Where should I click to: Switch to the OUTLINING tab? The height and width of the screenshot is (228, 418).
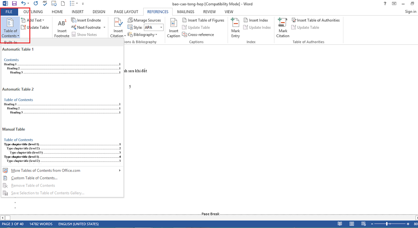(33, 12)
